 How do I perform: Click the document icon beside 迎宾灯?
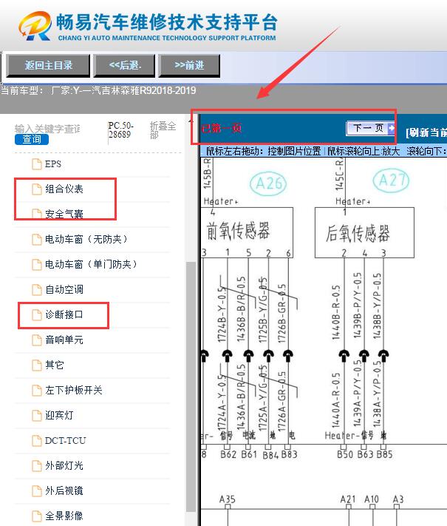(x=36, y=415)
